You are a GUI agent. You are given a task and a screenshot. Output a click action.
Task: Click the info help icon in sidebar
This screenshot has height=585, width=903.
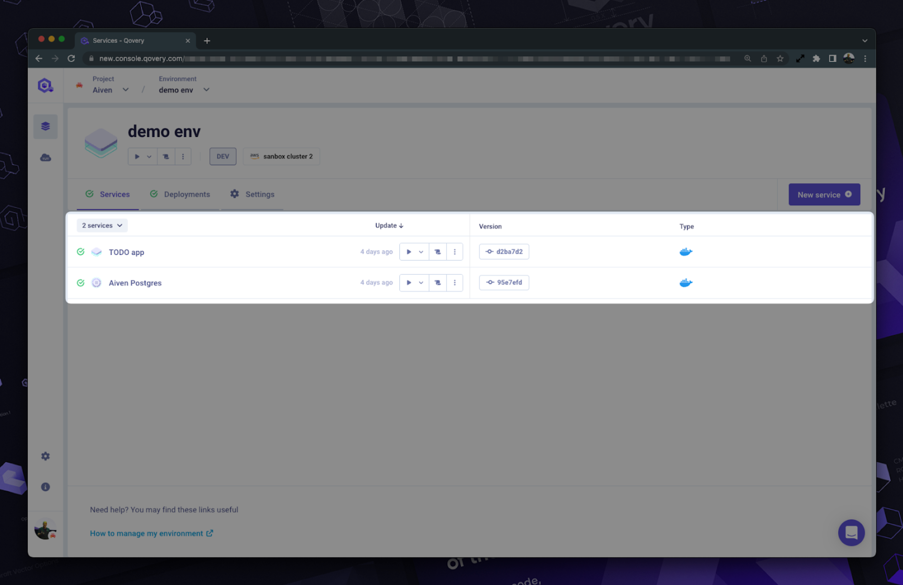click(45, 487)
